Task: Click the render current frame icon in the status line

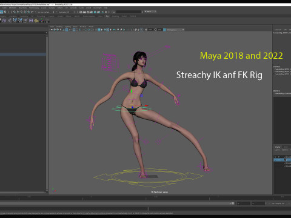Action: (84, 12)
